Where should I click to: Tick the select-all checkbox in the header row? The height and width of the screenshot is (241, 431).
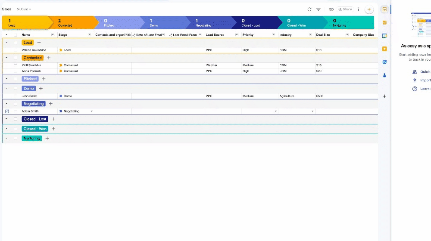[16, 35]
